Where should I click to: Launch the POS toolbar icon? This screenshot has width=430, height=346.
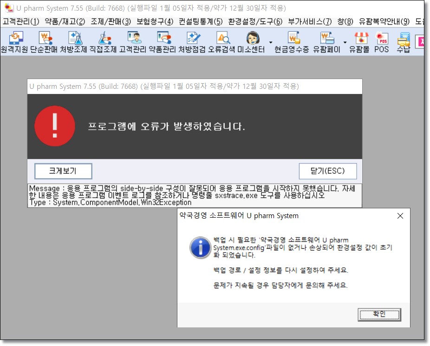coord(382,41)
